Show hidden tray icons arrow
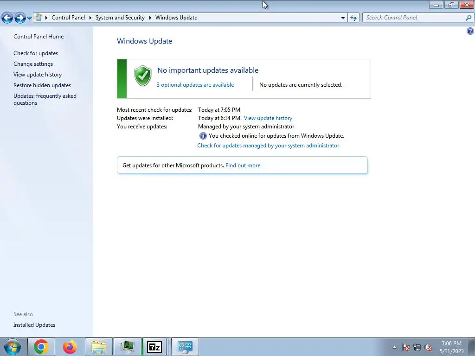 tap(394, 347)
